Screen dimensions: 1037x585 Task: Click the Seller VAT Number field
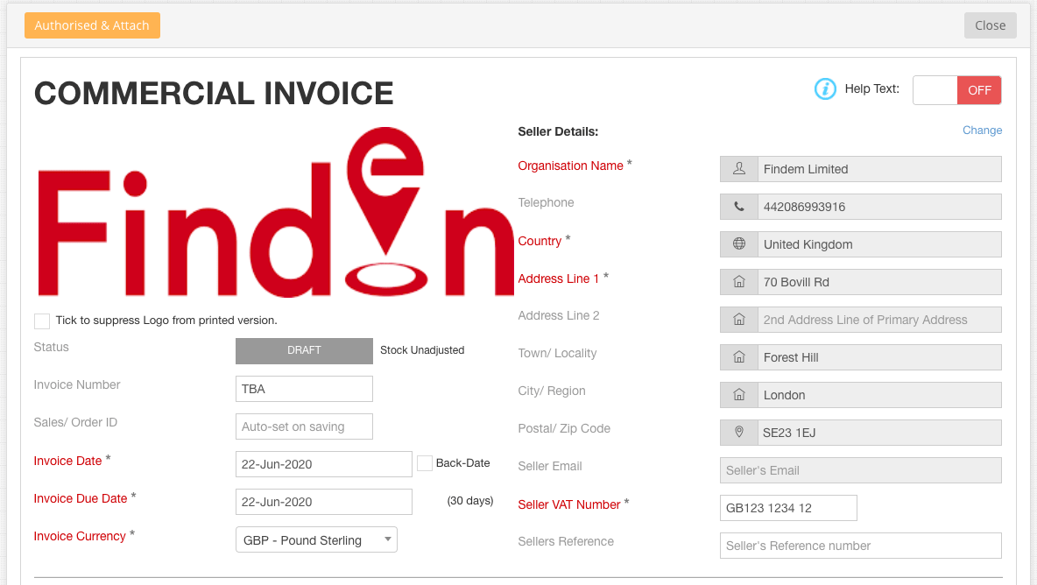pyautogui.click(x=788, y=508)
